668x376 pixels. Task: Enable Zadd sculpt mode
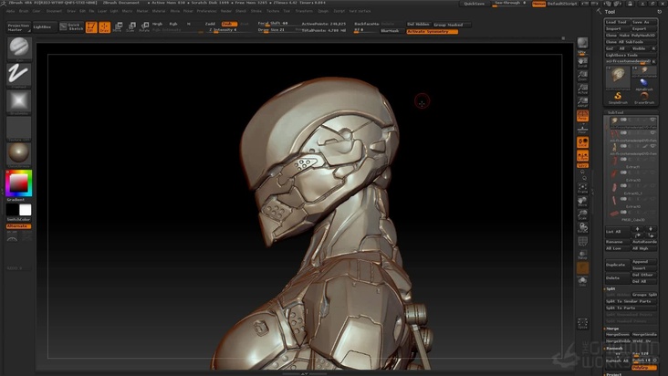pos(211,25)
